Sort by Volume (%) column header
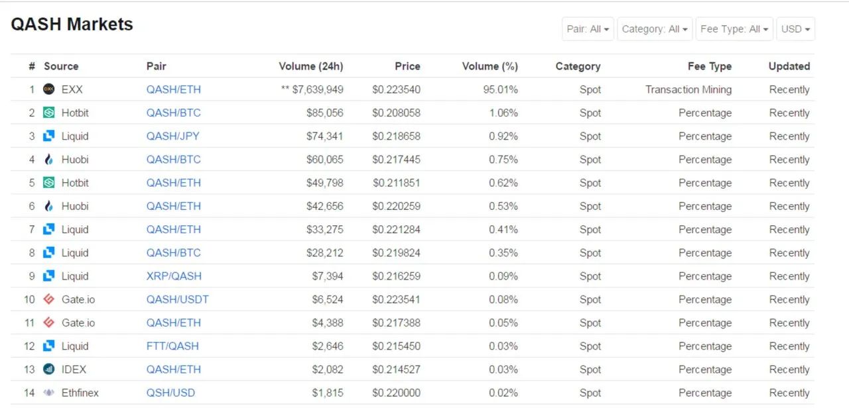The height and width of the screenshot is (410, 849). [x=490, y=66]
